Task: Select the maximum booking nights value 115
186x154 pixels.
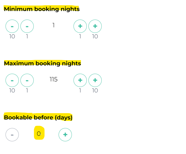Action: tap(54, 79)
